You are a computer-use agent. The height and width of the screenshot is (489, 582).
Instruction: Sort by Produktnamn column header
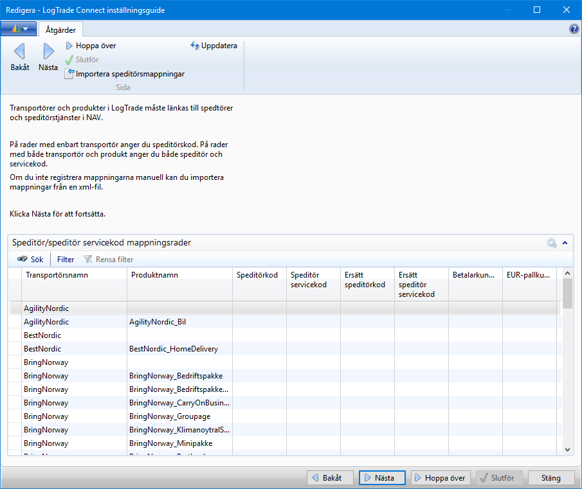tap(179, 284)
